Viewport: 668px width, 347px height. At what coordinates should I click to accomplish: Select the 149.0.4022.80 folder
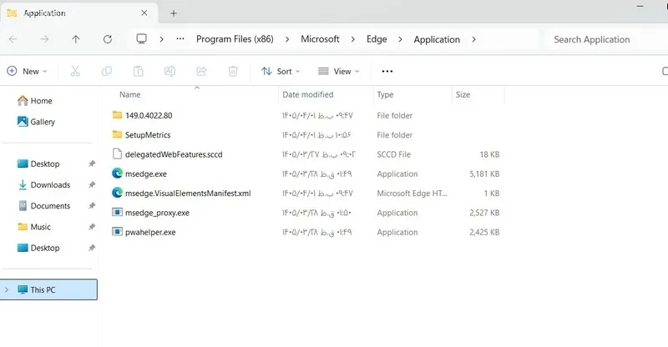(x=149, y=115)
